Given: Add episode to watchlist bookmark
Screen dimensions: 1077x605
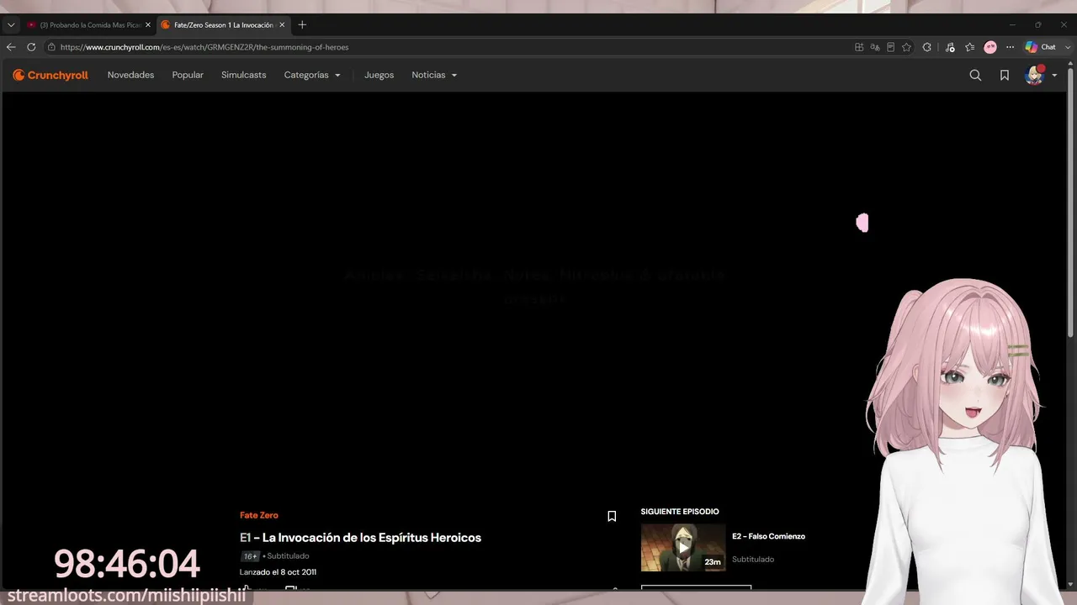Looking at the screenshot, I should click(612, 516).
